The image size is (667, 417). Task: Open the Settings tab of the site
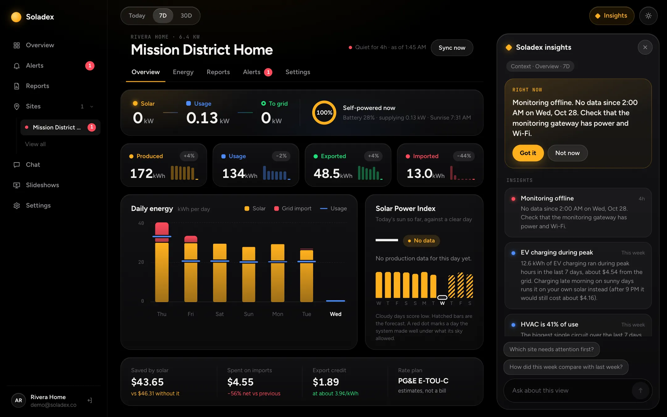[x=298, y=72]
